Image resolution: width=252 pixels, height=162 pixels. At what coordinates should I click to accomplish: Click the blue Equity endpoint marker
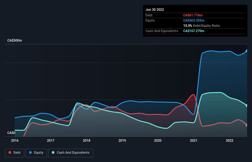[x=247, y=51]
